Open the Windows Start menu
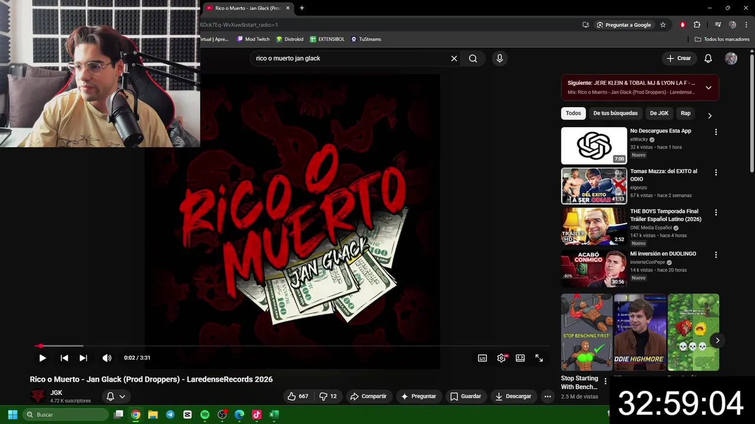 point(12,415)
